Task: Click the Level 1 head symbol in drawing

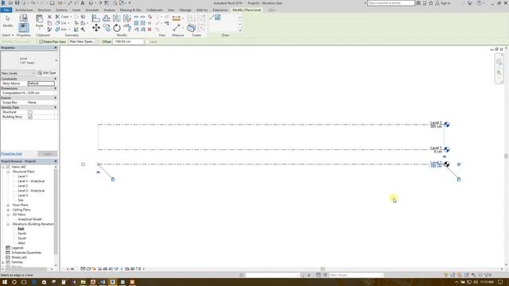Action: (x=447, y=149)
